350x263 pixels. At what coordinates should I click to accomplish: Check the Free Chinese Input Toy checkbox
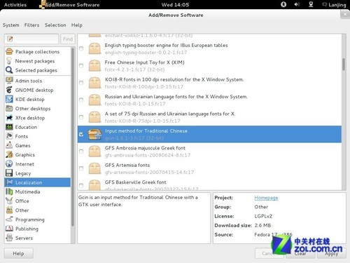pyautogui.click(x=81, y=66)
